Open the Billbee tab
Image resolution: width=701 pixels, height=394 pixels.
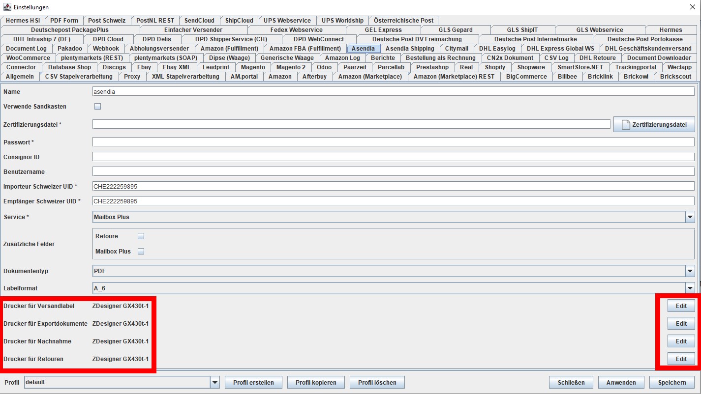(x=567, y=77)
